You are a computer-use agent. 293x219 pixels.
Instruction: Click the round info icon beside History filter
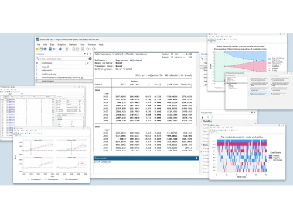pyautogui.click(x=90, y=58)
